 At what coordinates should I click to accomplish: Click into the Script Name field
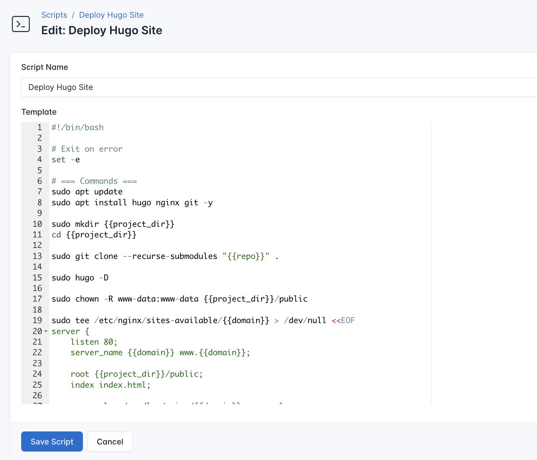141,87
